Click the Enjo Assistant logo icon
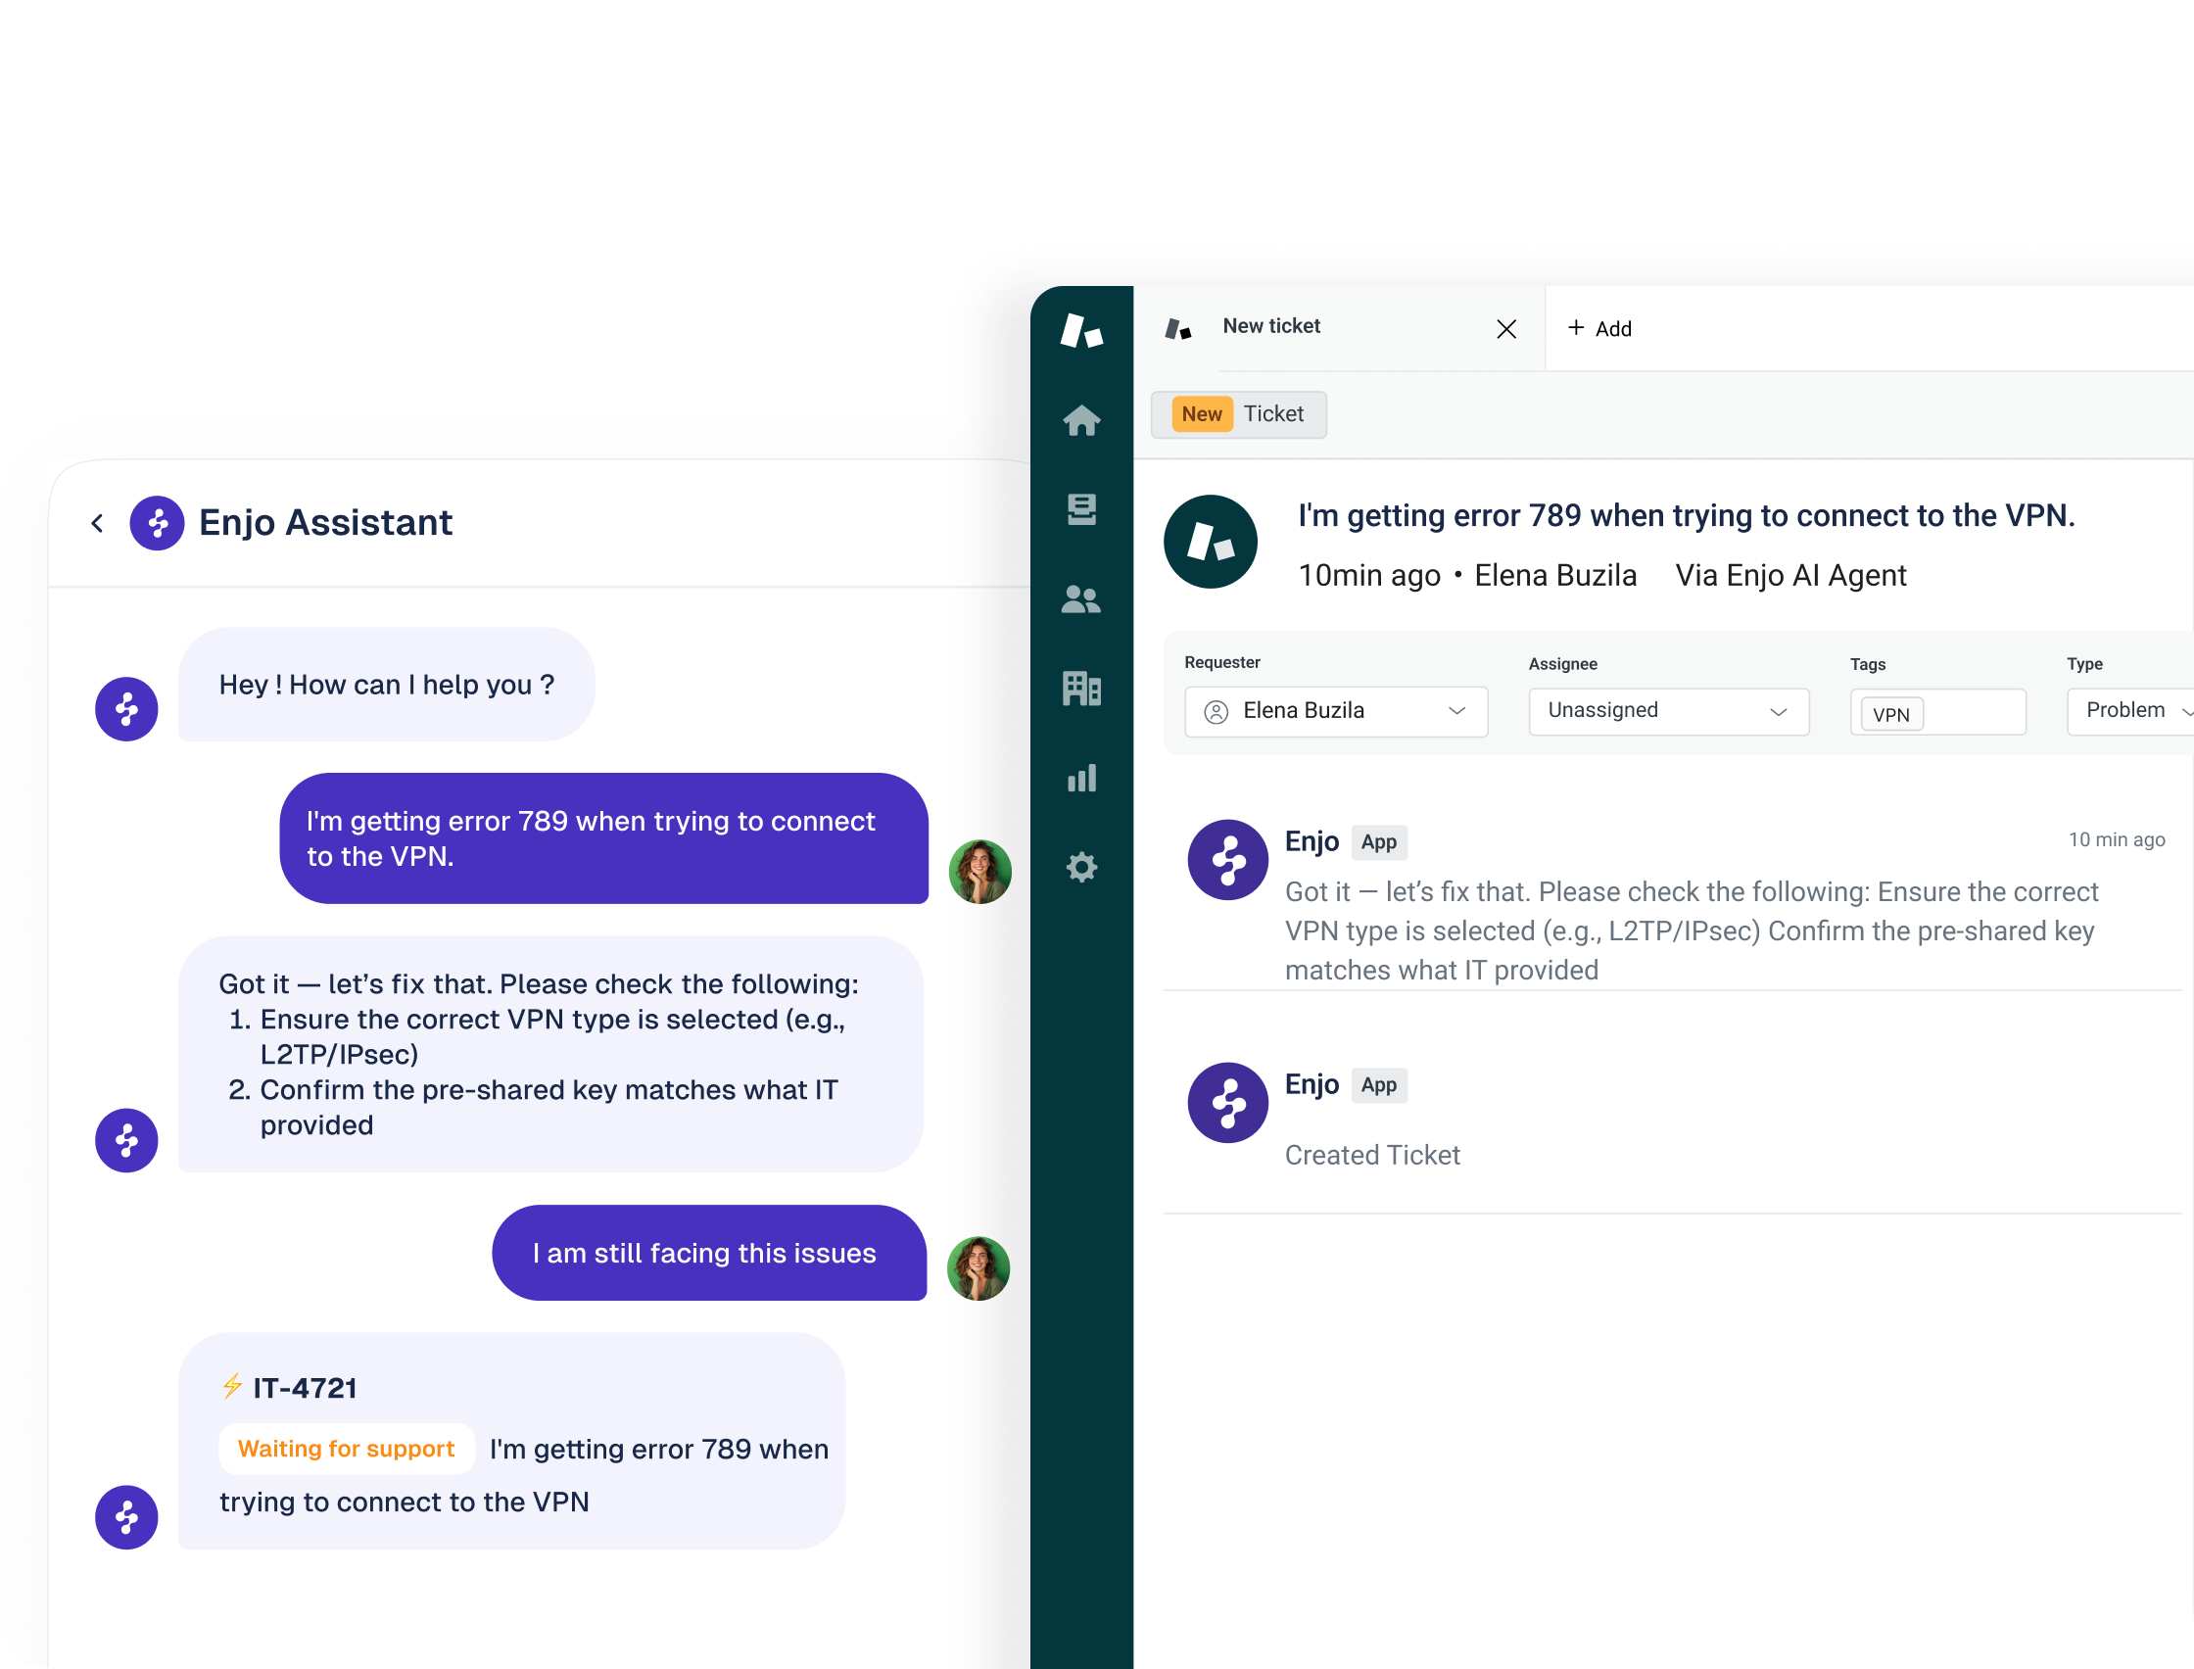2194x1669 pixels. click(157, 523)
